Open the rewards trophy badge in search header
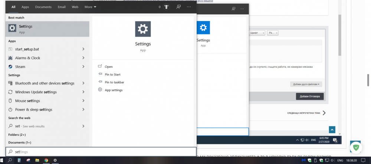The width and height of the screenshot is (371, 164). tap(166, 7)
